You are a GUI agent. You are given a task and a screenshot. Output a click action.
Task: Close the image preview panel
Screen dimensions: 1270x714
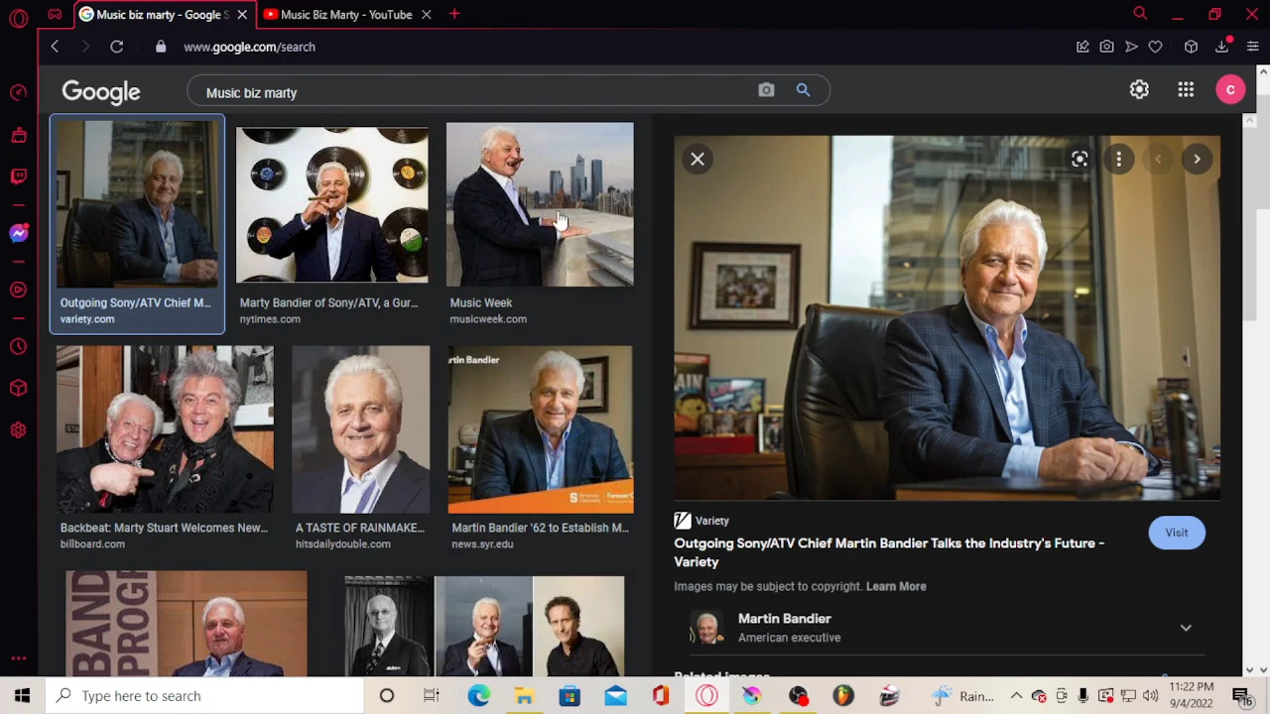[x=698, y=159]
